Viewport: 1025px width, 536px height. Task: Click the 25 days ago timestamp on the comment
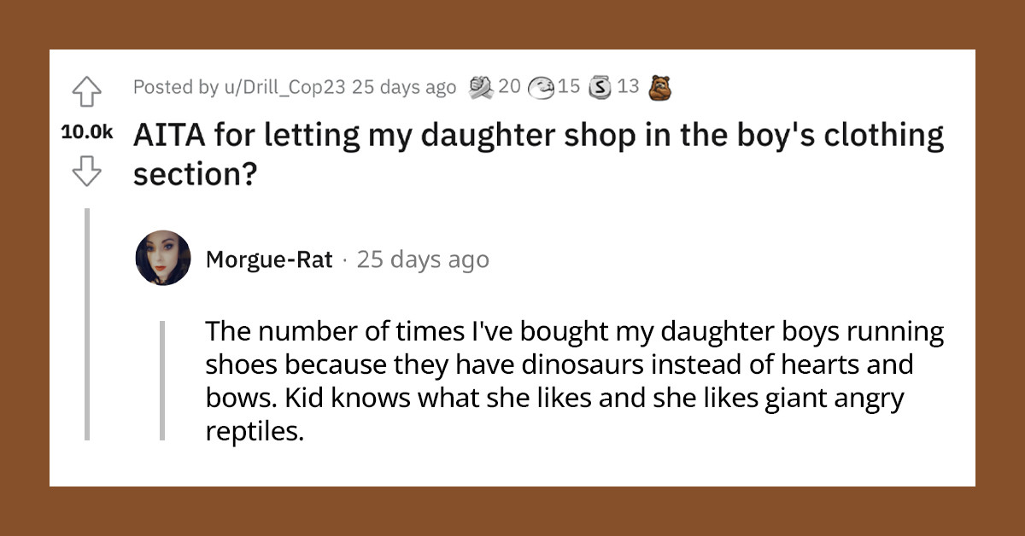tap(422, 259)
